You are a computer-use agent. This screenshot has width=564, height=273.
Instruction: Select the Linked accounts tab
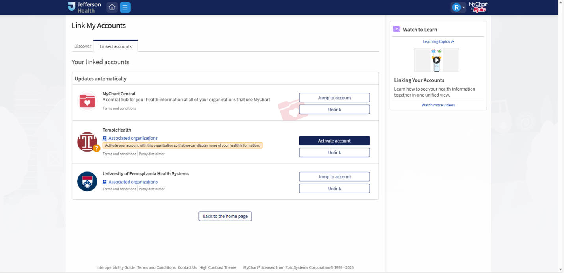pyautogui.click(x=116, y=46)
